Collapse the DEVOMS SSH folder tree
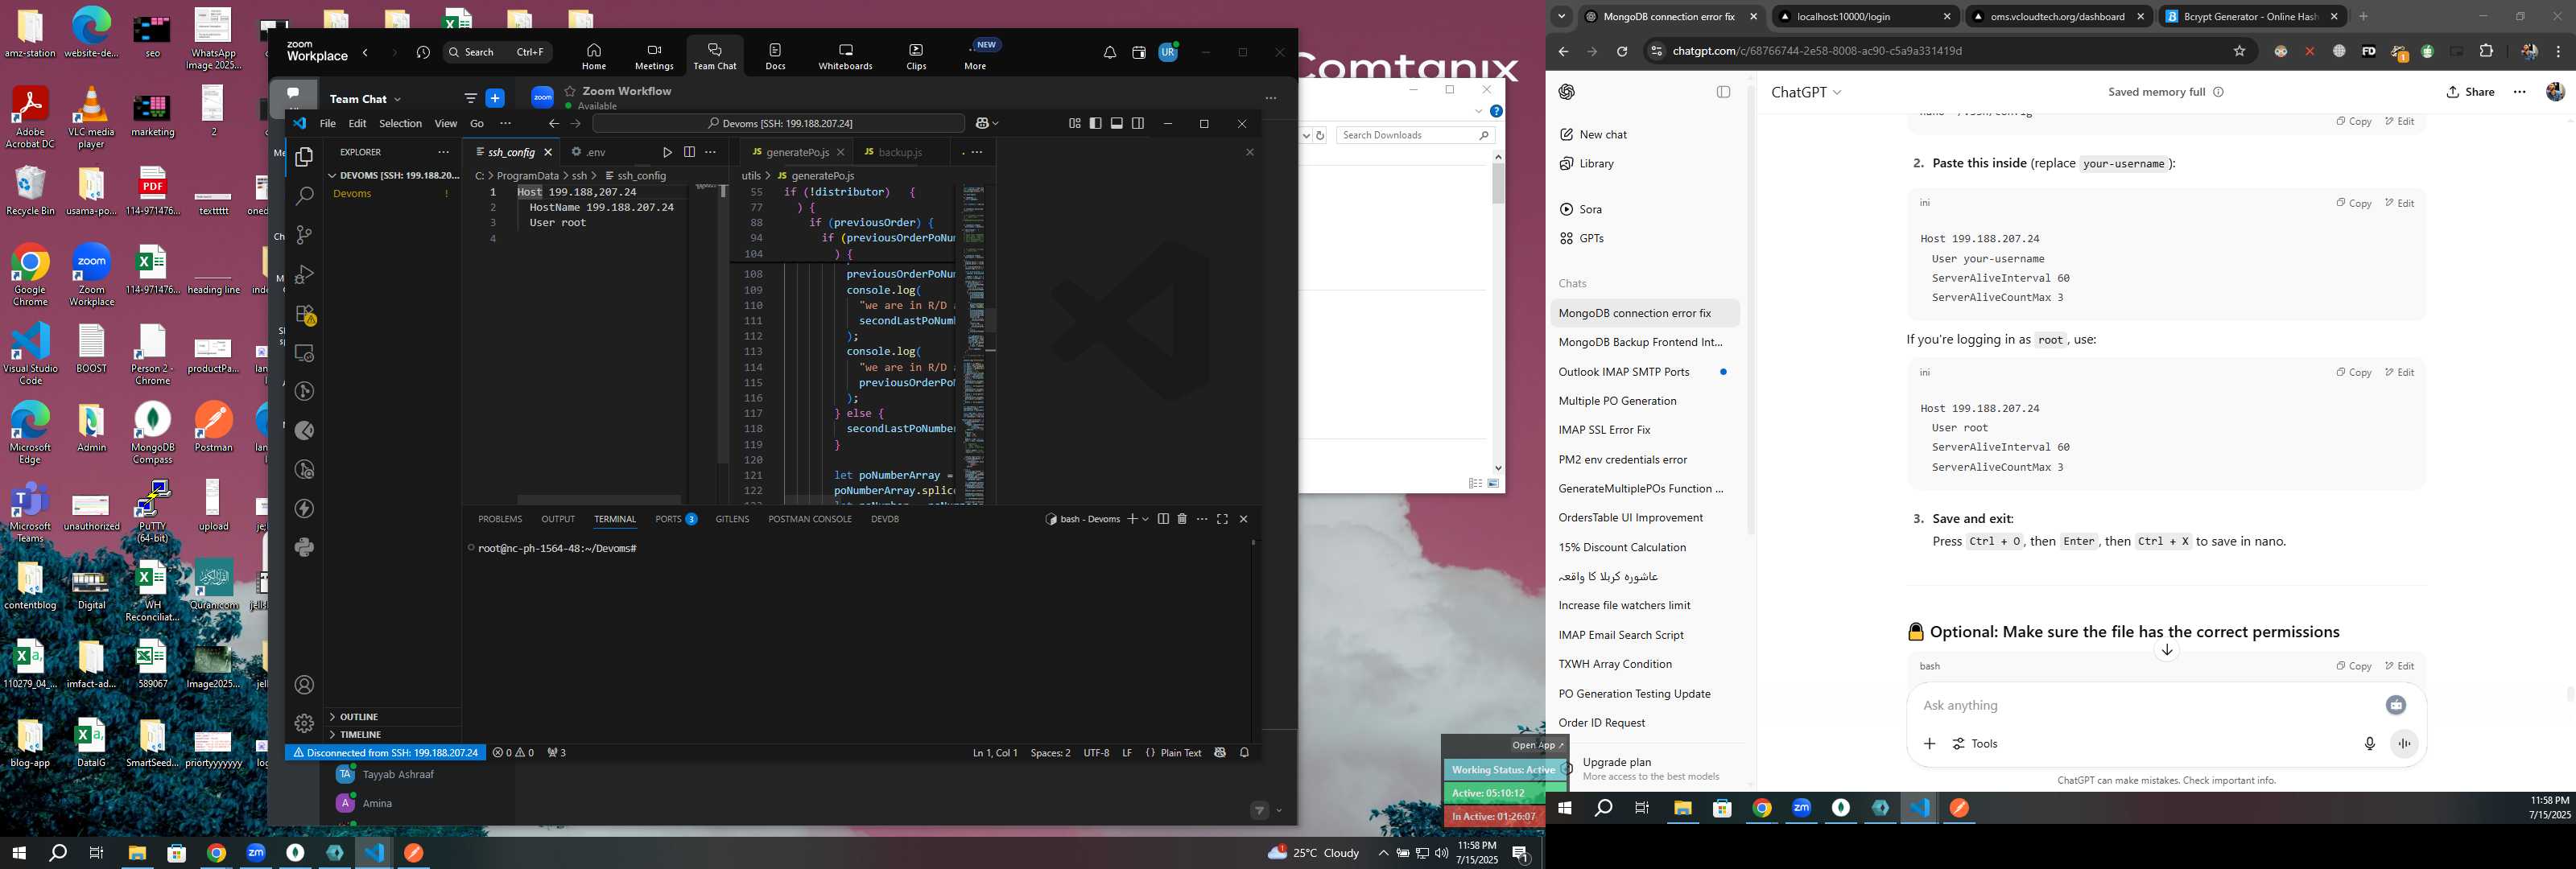This screenshot has width=2576, height=869. 392,175
